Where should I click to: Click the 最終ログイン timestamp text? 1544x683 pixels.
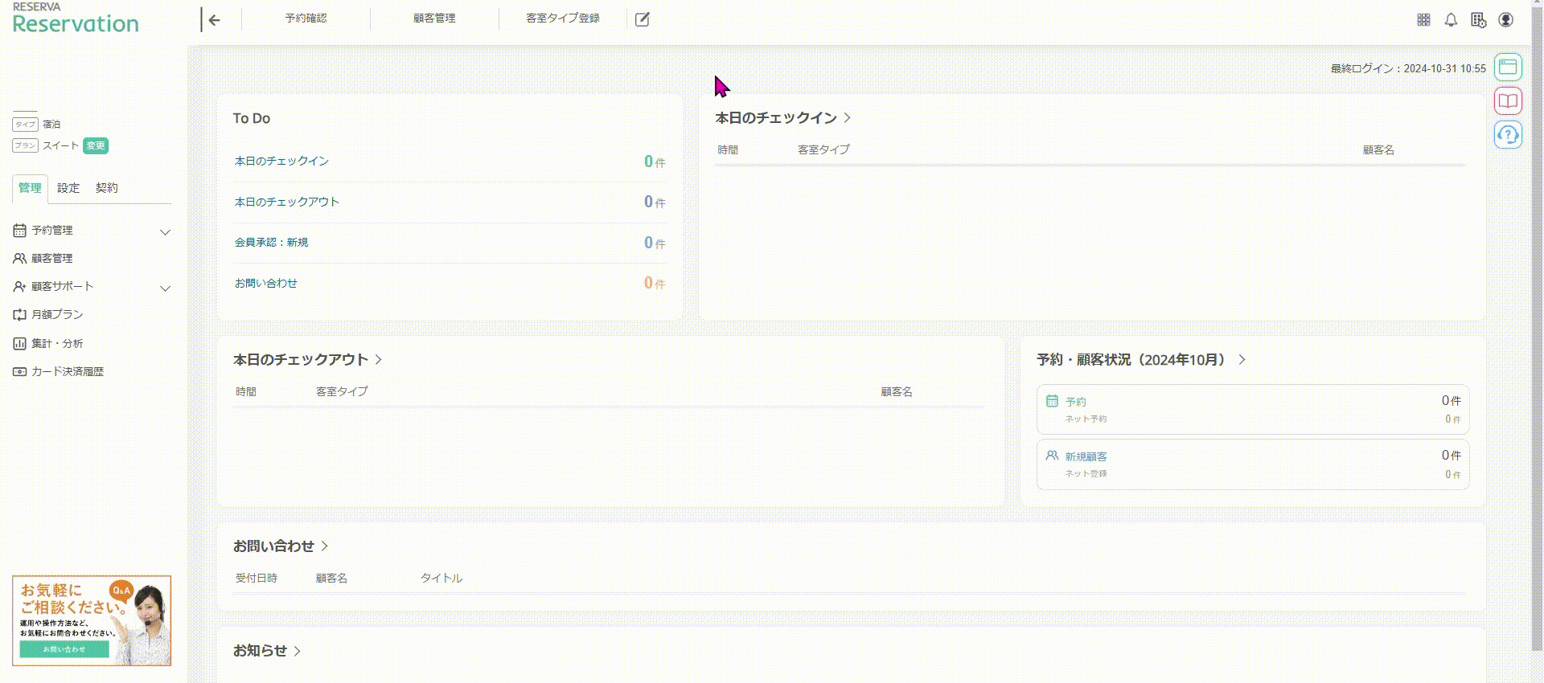click(1408, 68)
